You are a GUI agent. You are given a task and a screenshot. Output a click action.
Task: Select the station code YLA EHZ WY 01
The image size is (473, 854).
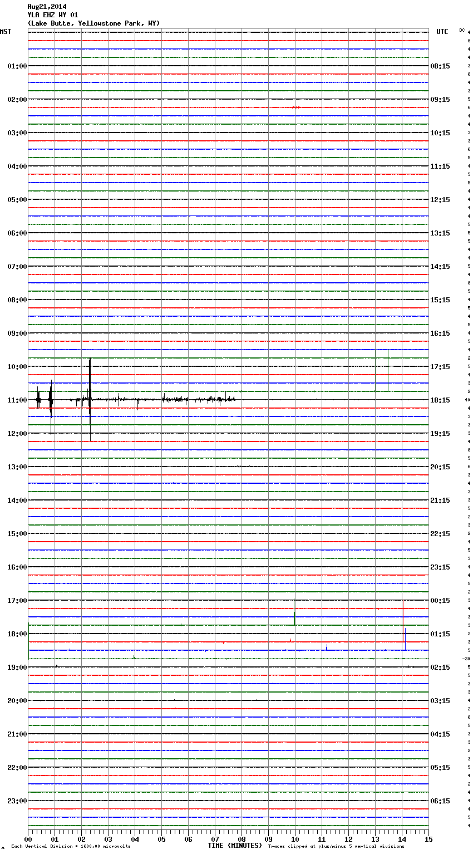(x=53, y=15)
